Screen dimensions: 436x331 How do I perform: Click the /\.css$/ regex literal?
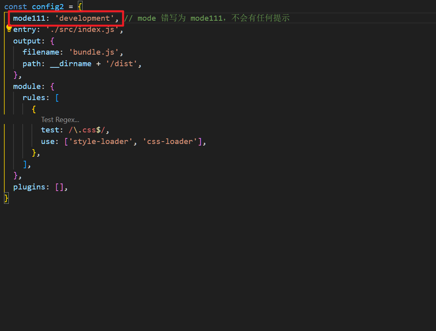87,130
